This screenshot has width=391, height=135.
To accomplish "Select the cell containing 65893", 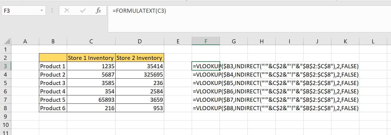I will (91, 100).
